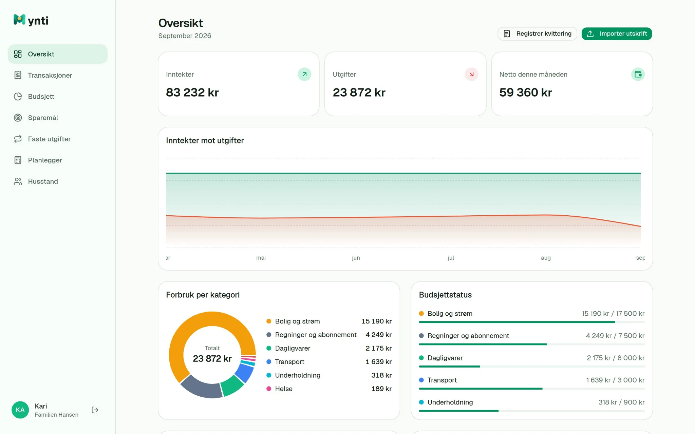Screen dimensions: 695x434
Task: Navigate to Husstand
Action: pos(58,181)
